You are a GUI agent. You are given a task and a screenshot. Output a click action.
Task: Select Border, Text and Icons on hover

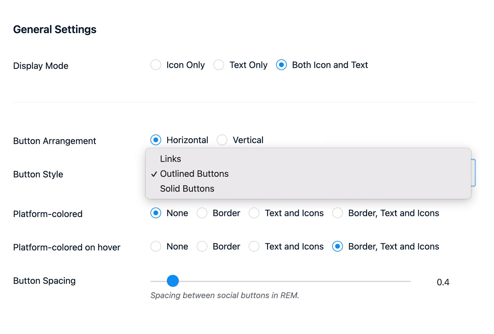point(337,246)
